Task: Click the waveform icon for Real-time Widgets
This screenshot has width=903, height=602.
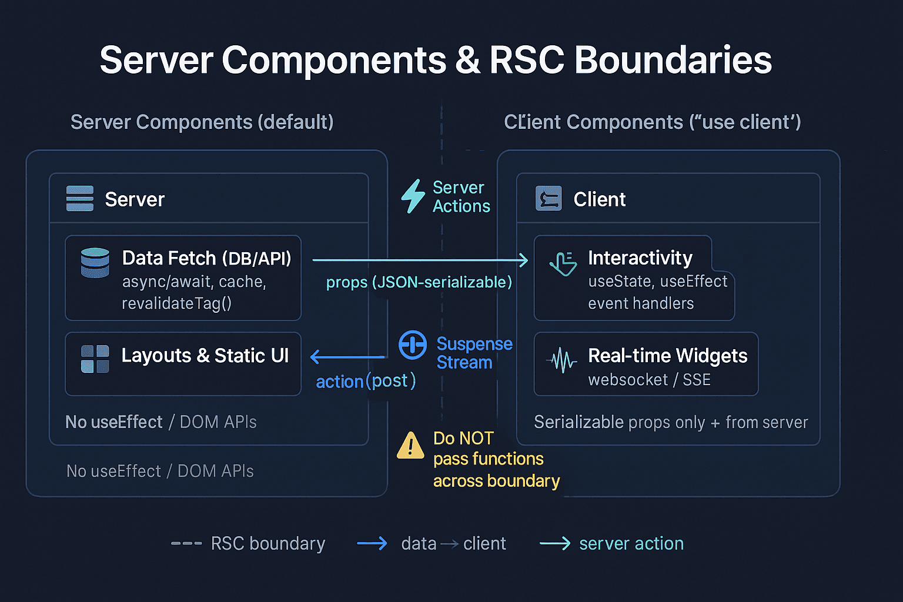Action: click(561, 360)
